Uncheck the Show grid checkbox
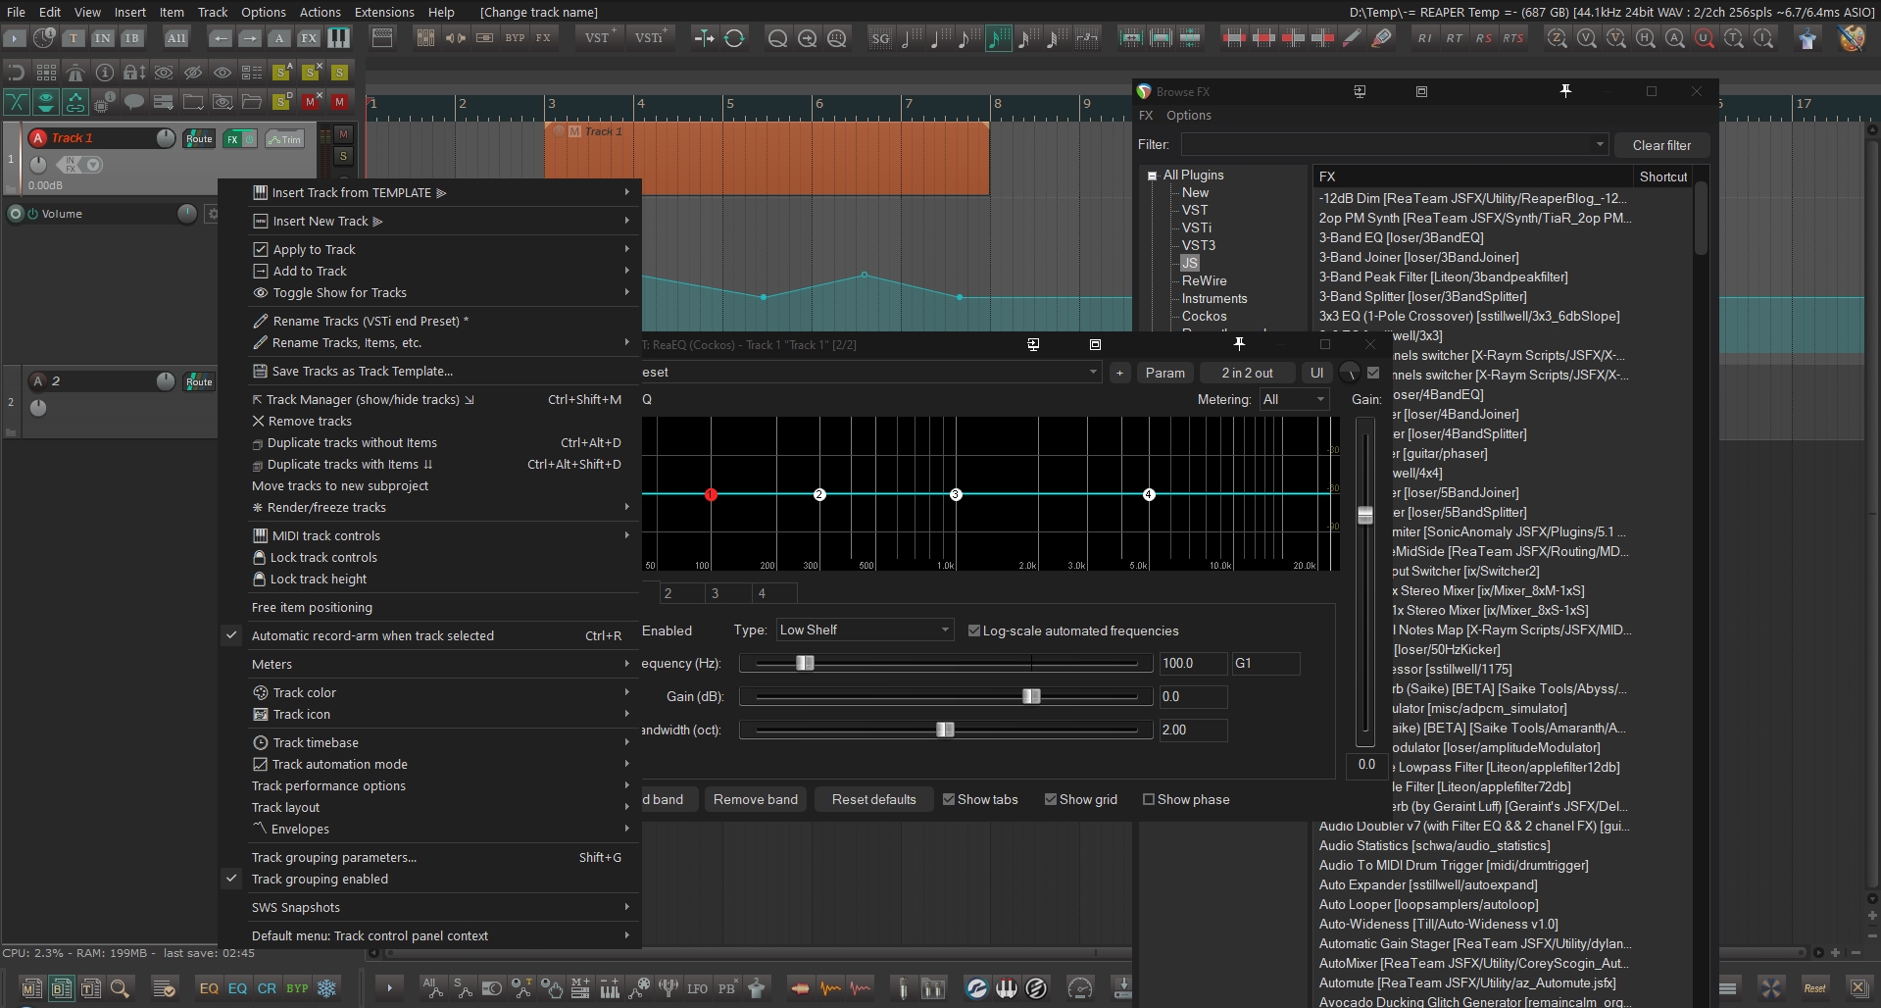 (1051, 799)
